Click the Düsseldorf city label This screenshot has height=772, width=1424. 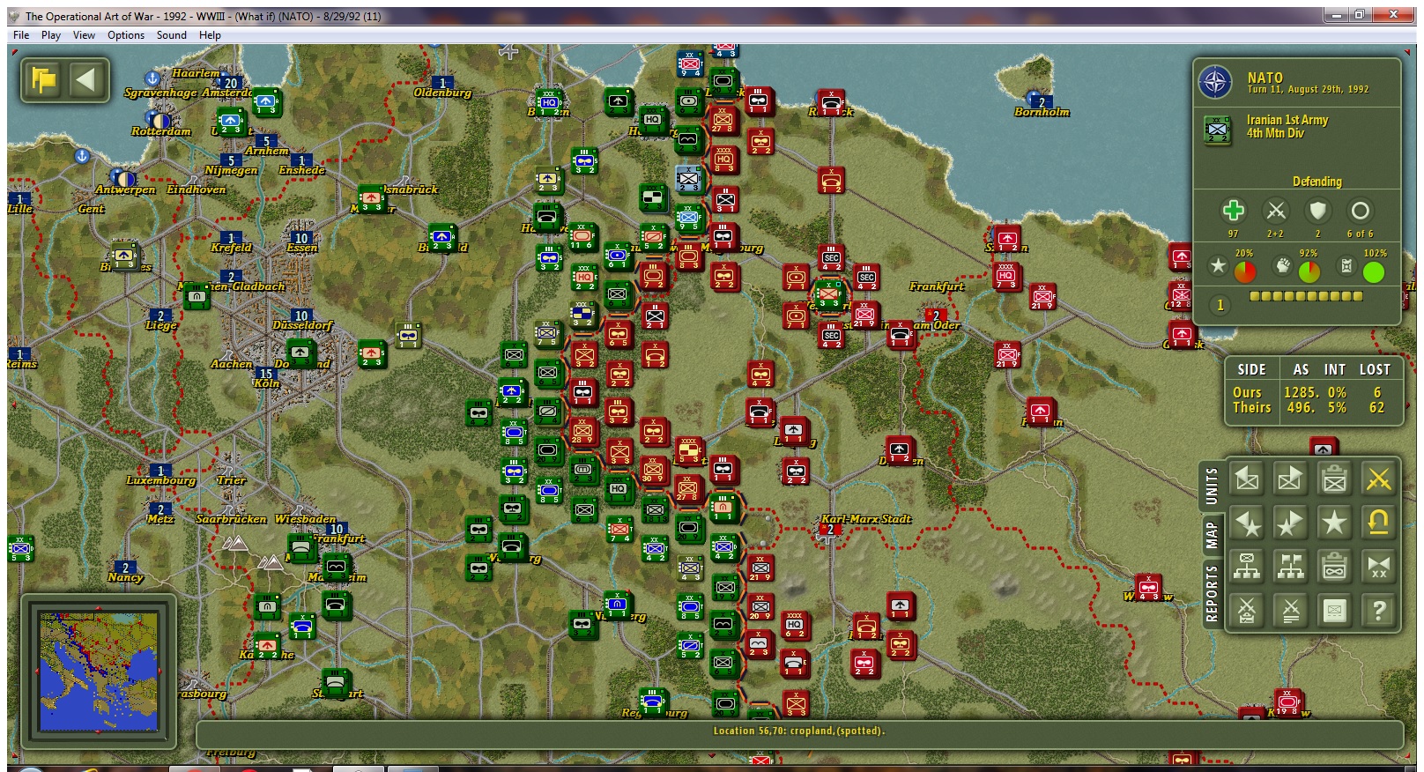(x=302, y=325)
